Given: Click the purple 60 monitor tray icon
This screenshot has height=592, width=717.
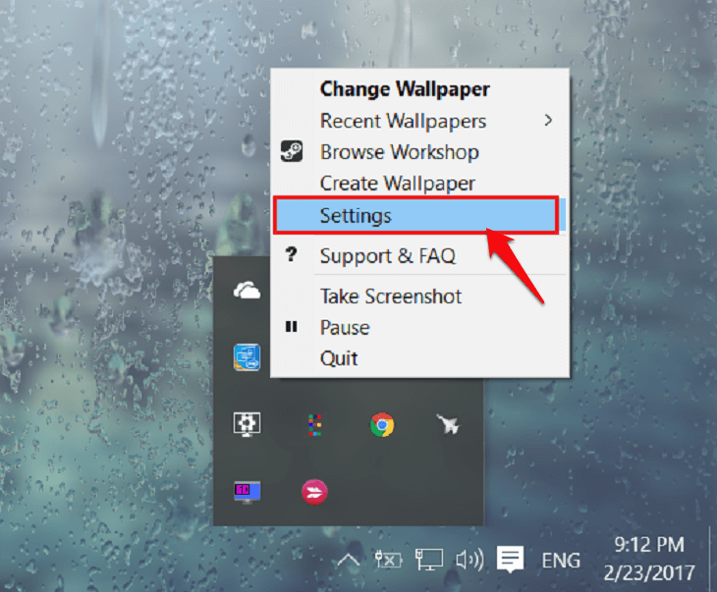Looking at the screenshot, I should [x=247, y=492].
